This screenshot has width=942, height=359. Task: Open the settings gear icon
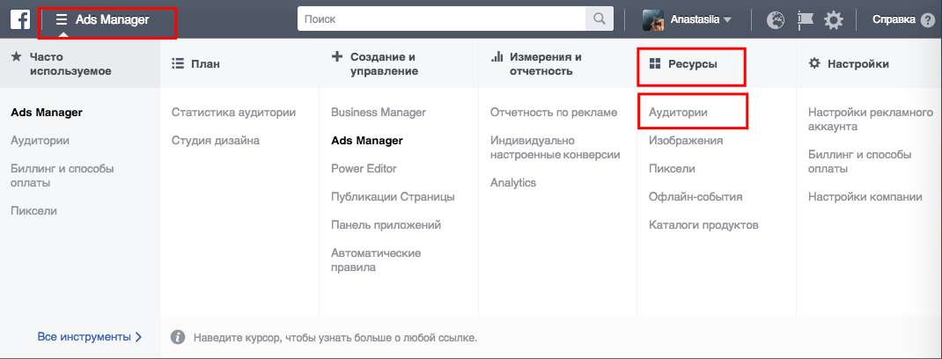point(834,19)
